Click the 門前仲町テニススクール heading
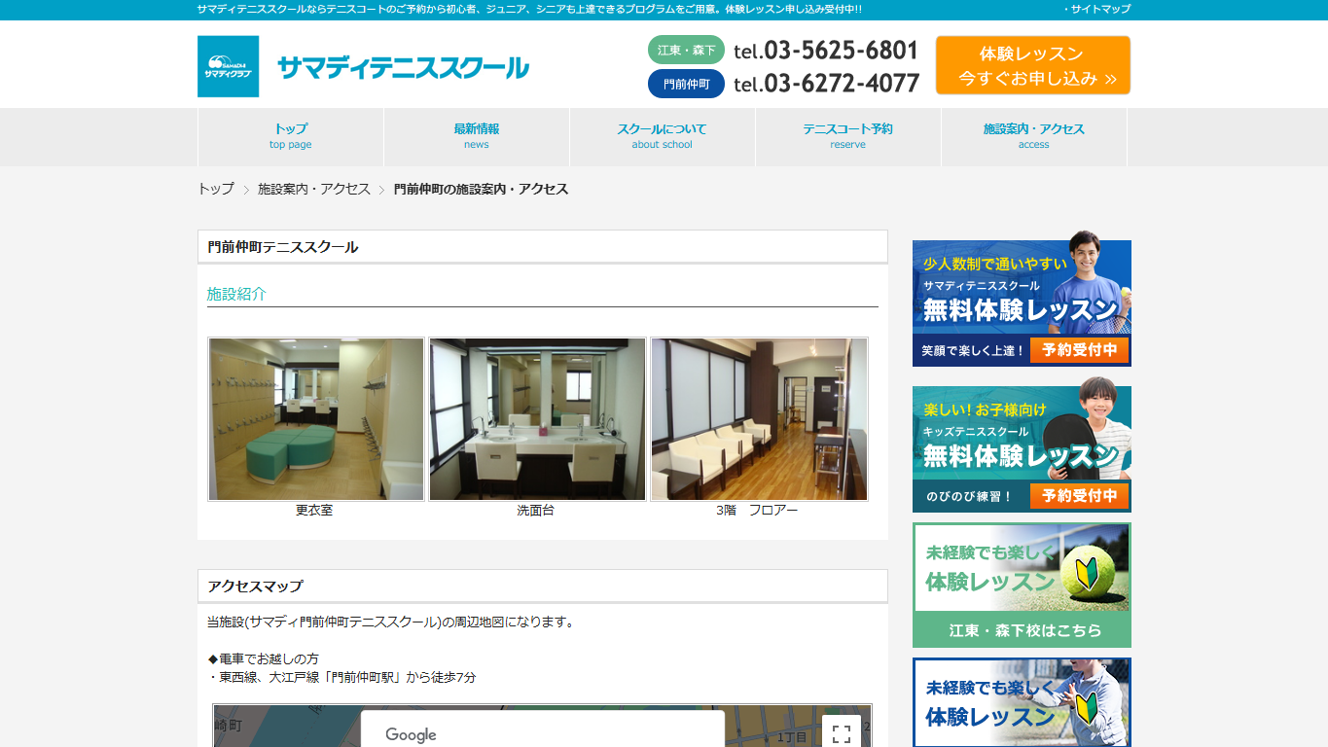This screenshot has height=747, width=1328. pyautogui.click(x=283, y=247)
